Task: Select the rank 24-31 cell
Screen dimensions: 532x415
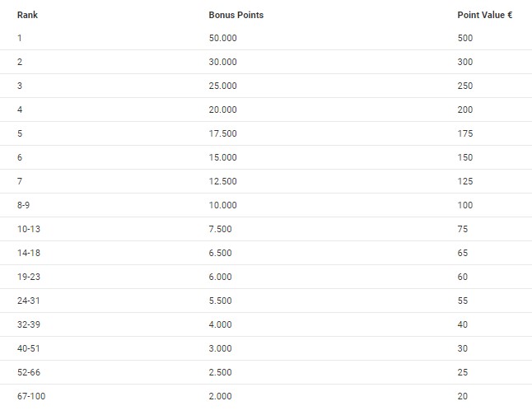Action: tap(28, 301)
